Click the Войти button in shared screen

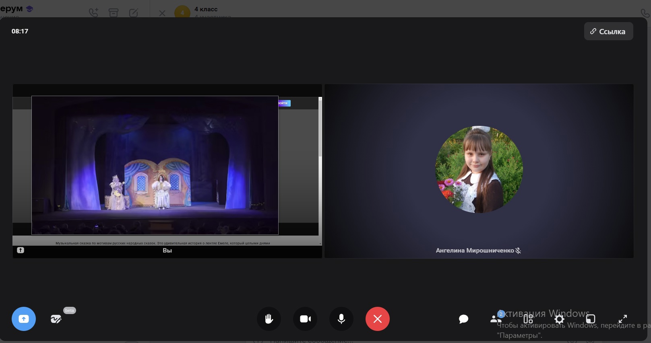(x=283, y=103)
